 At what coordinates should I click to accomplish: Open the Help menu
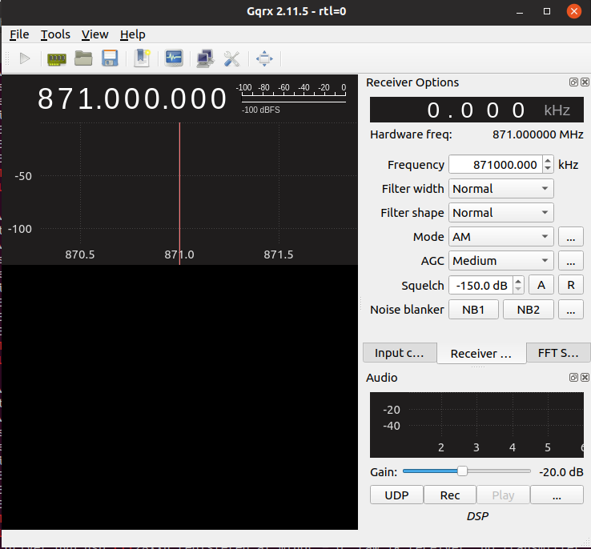click(133, 34)
